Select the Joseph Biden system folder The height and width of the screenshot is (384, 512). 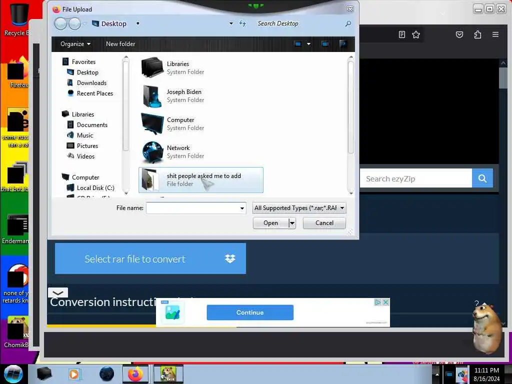[x=173, y=95]
